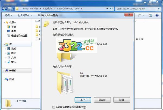Select 图片 library
163x110 pixels.
pos(14,53)
